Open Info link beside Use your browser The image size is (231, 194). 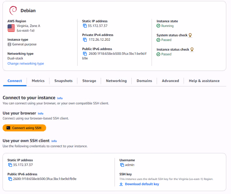(x=41, y=113)
